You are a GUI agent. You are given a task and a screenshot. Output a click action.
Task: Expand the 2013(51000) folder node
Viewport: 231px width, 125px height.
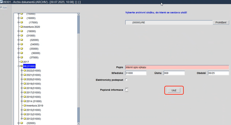pos(22,114)
